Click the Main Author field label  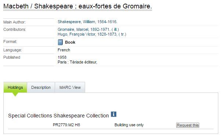point(14,22)
